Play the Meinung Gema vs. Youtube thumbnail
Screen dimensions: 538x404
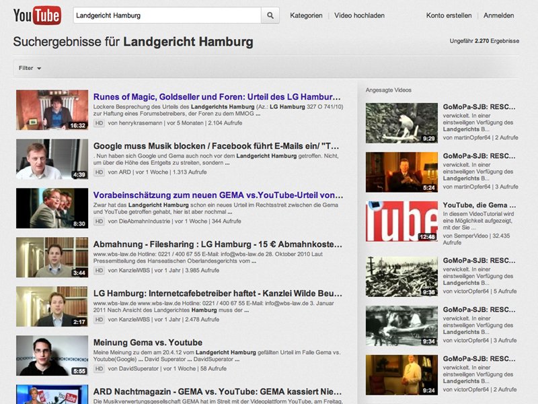coord(52,356)
